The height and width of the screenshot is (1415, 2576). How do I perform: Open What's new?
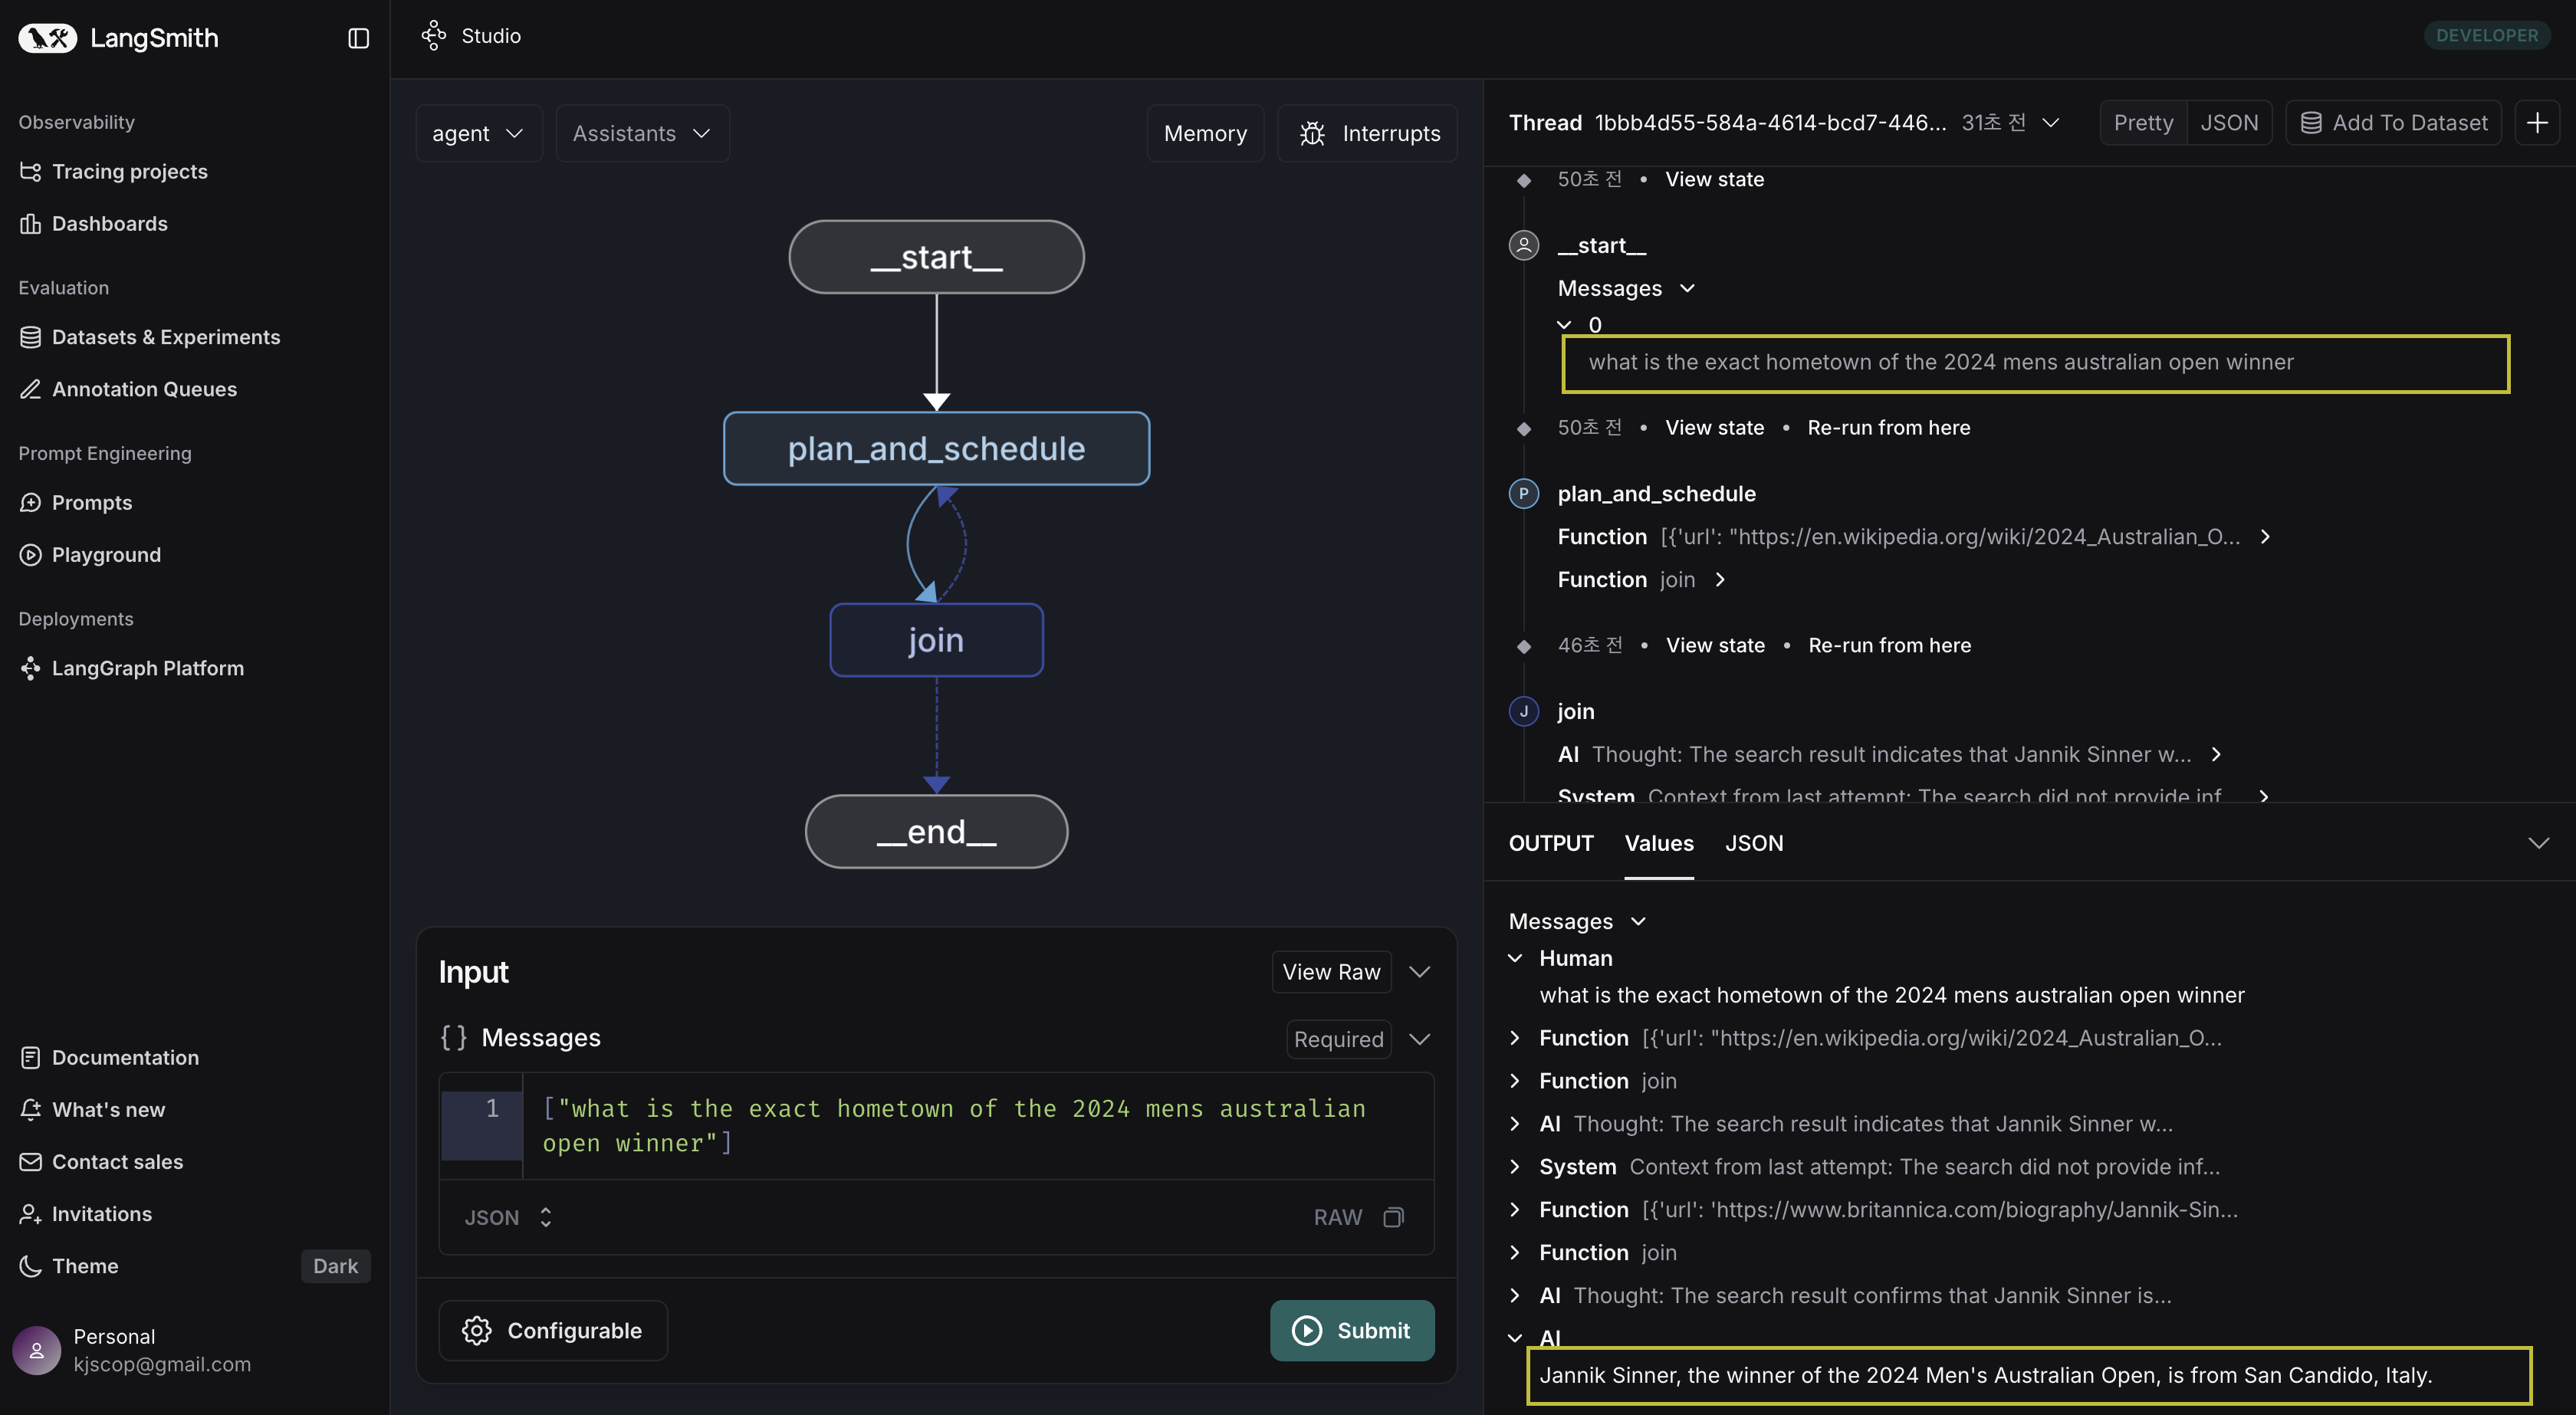point(108,1109)
